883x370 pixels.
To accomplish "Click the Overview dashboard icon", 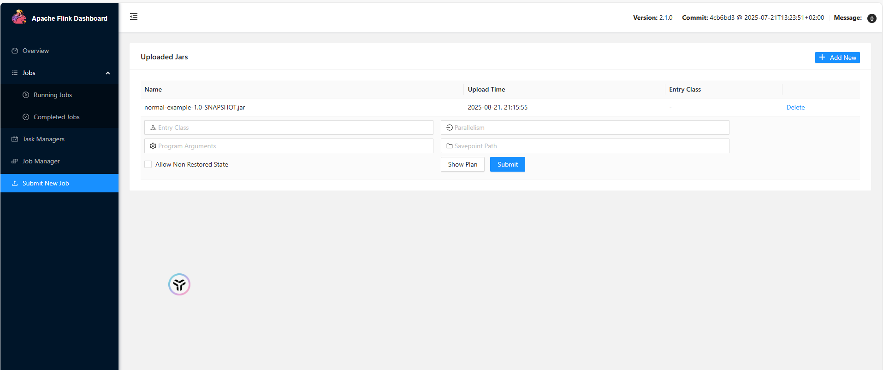I will pyautogui.click(x=15, y=51).
